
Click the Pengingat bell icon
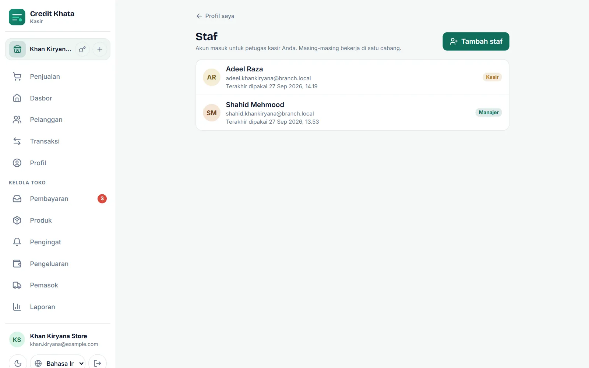(x=17, y=242)
